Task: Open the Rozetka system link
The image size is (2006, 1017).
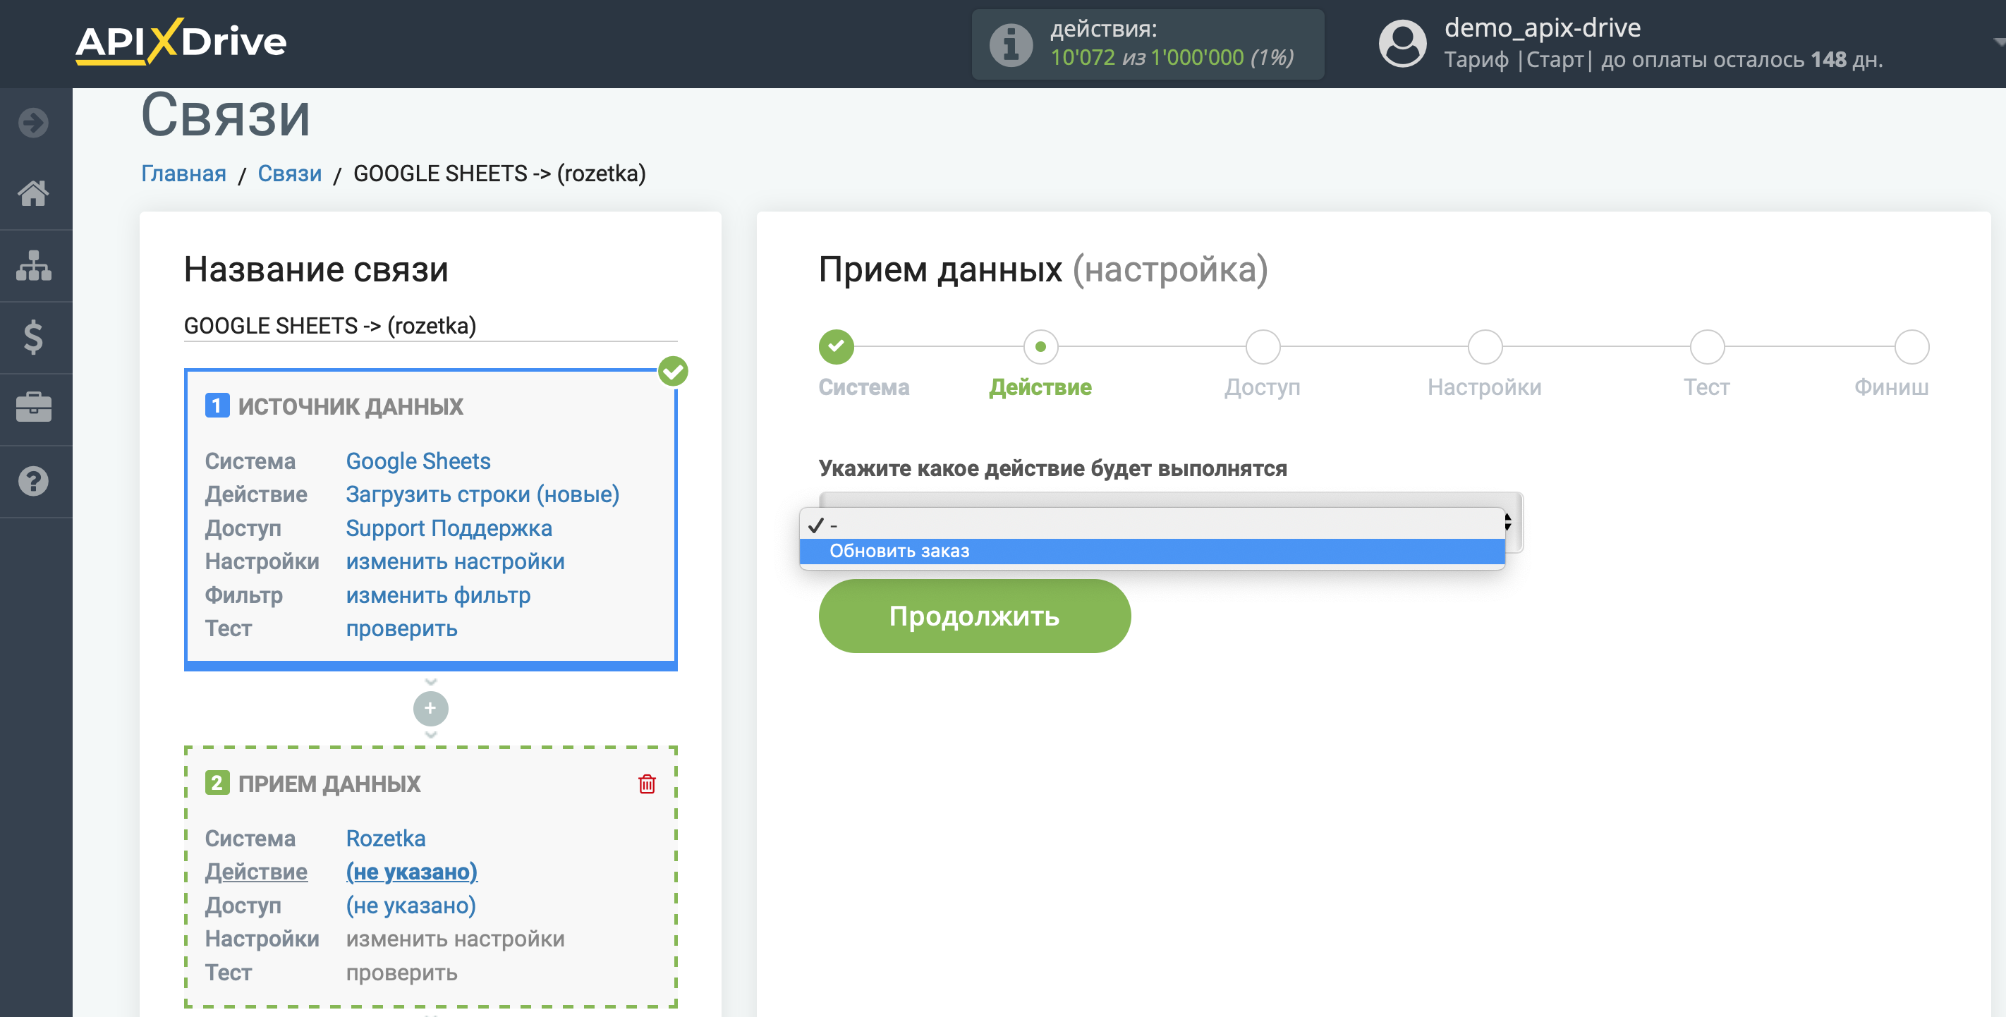Action: [385, 838]
